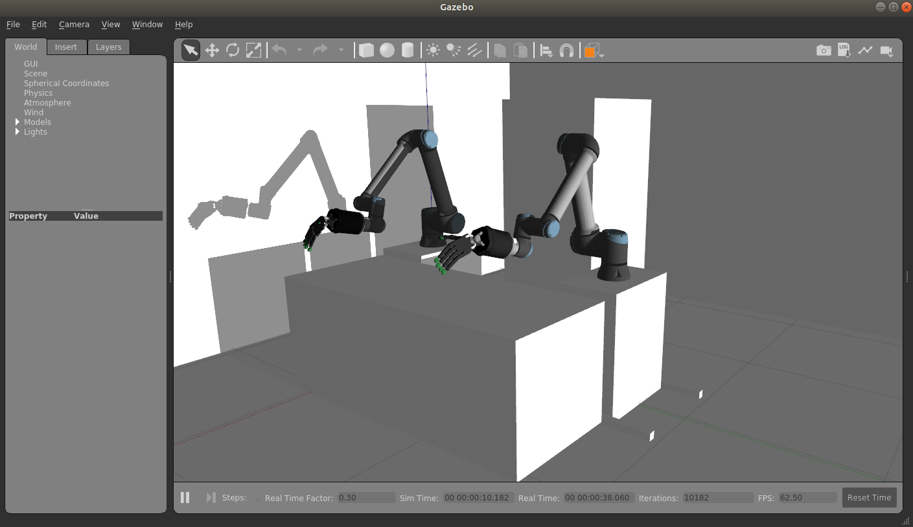Viewport: 913px width, 527px height.
Task: Expand the Lights tree node
Action: point(17,131)
